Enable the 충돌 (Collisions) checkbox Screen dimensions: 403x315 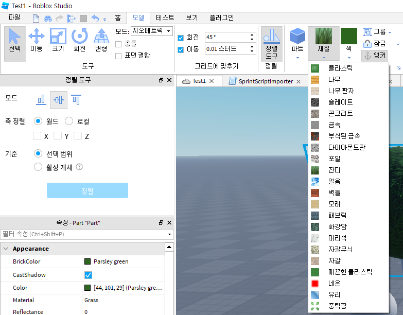118,44
